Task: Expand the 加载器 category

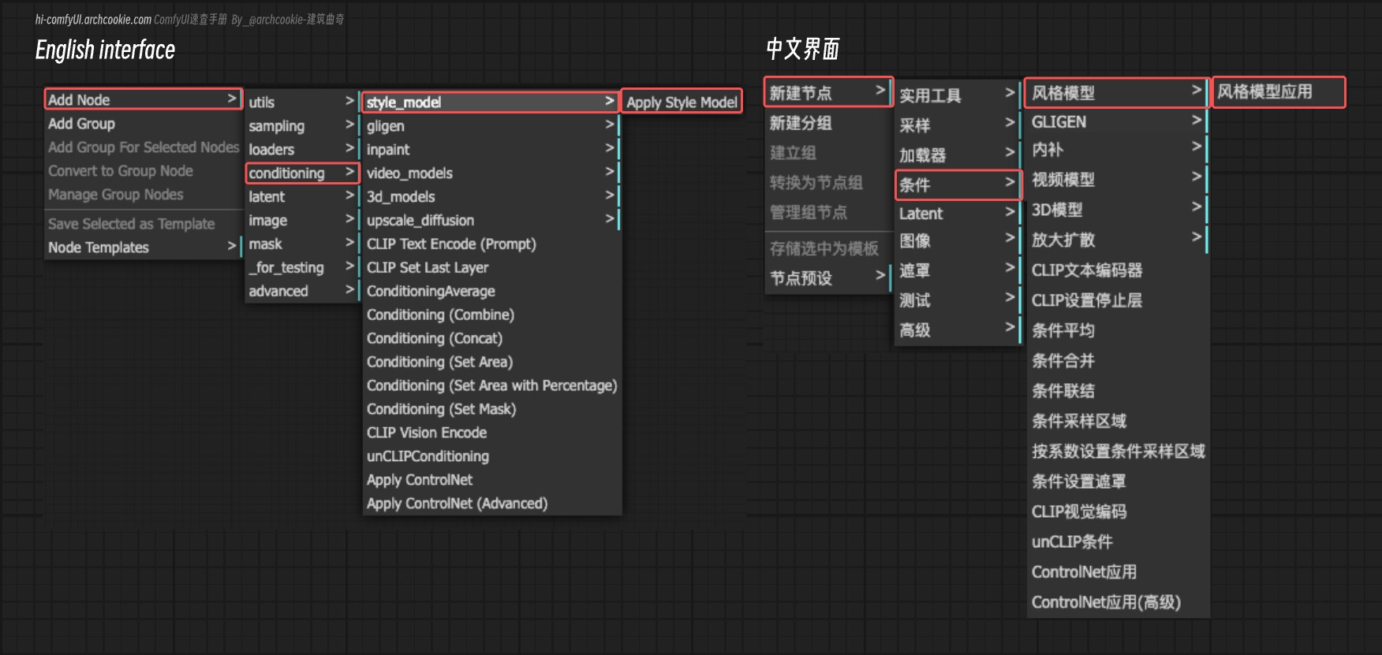Action: (958, 155)
